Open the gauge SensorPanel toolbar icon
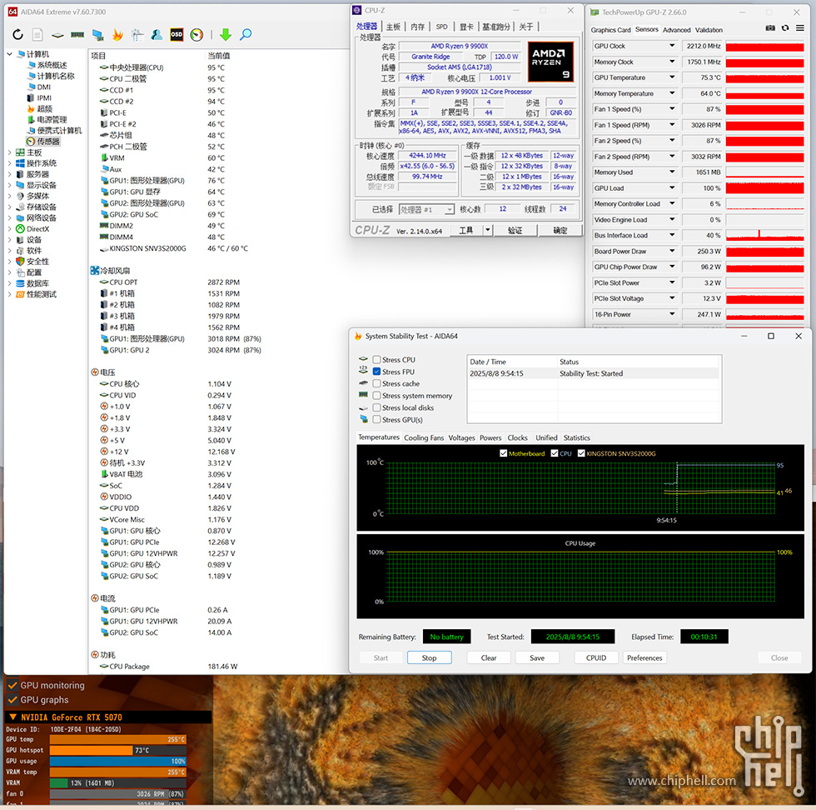 pyautogui.click(x=197, y=35)
